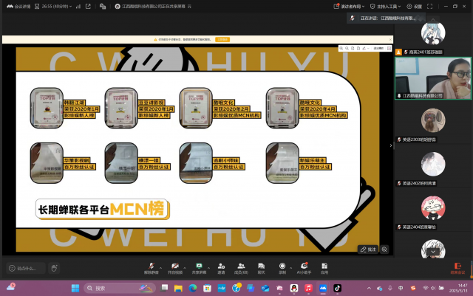Open the invite participants option

click(x=221, y=266)
